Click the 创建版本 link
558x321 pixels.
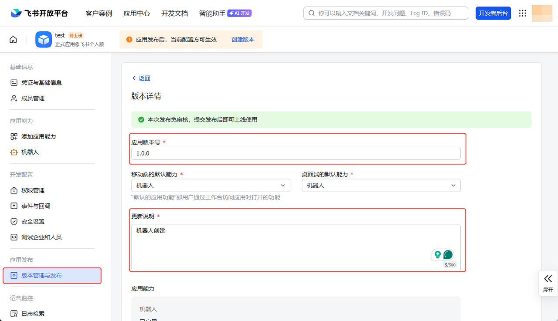coord(243,40)
